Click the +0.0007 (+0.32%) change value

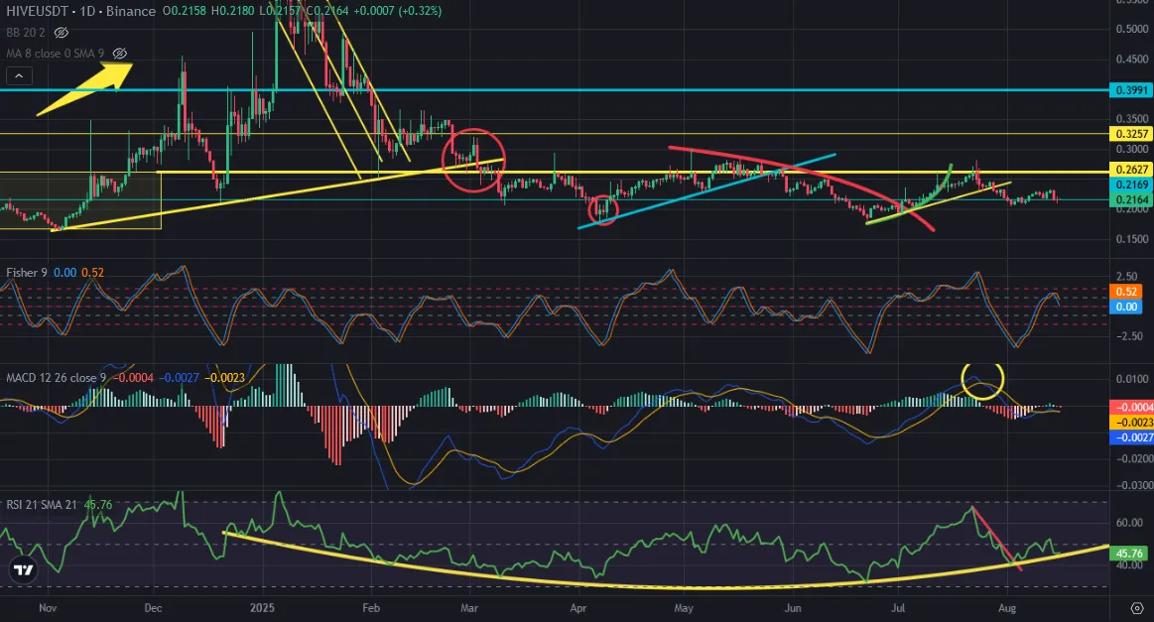[x=398, y=11]
